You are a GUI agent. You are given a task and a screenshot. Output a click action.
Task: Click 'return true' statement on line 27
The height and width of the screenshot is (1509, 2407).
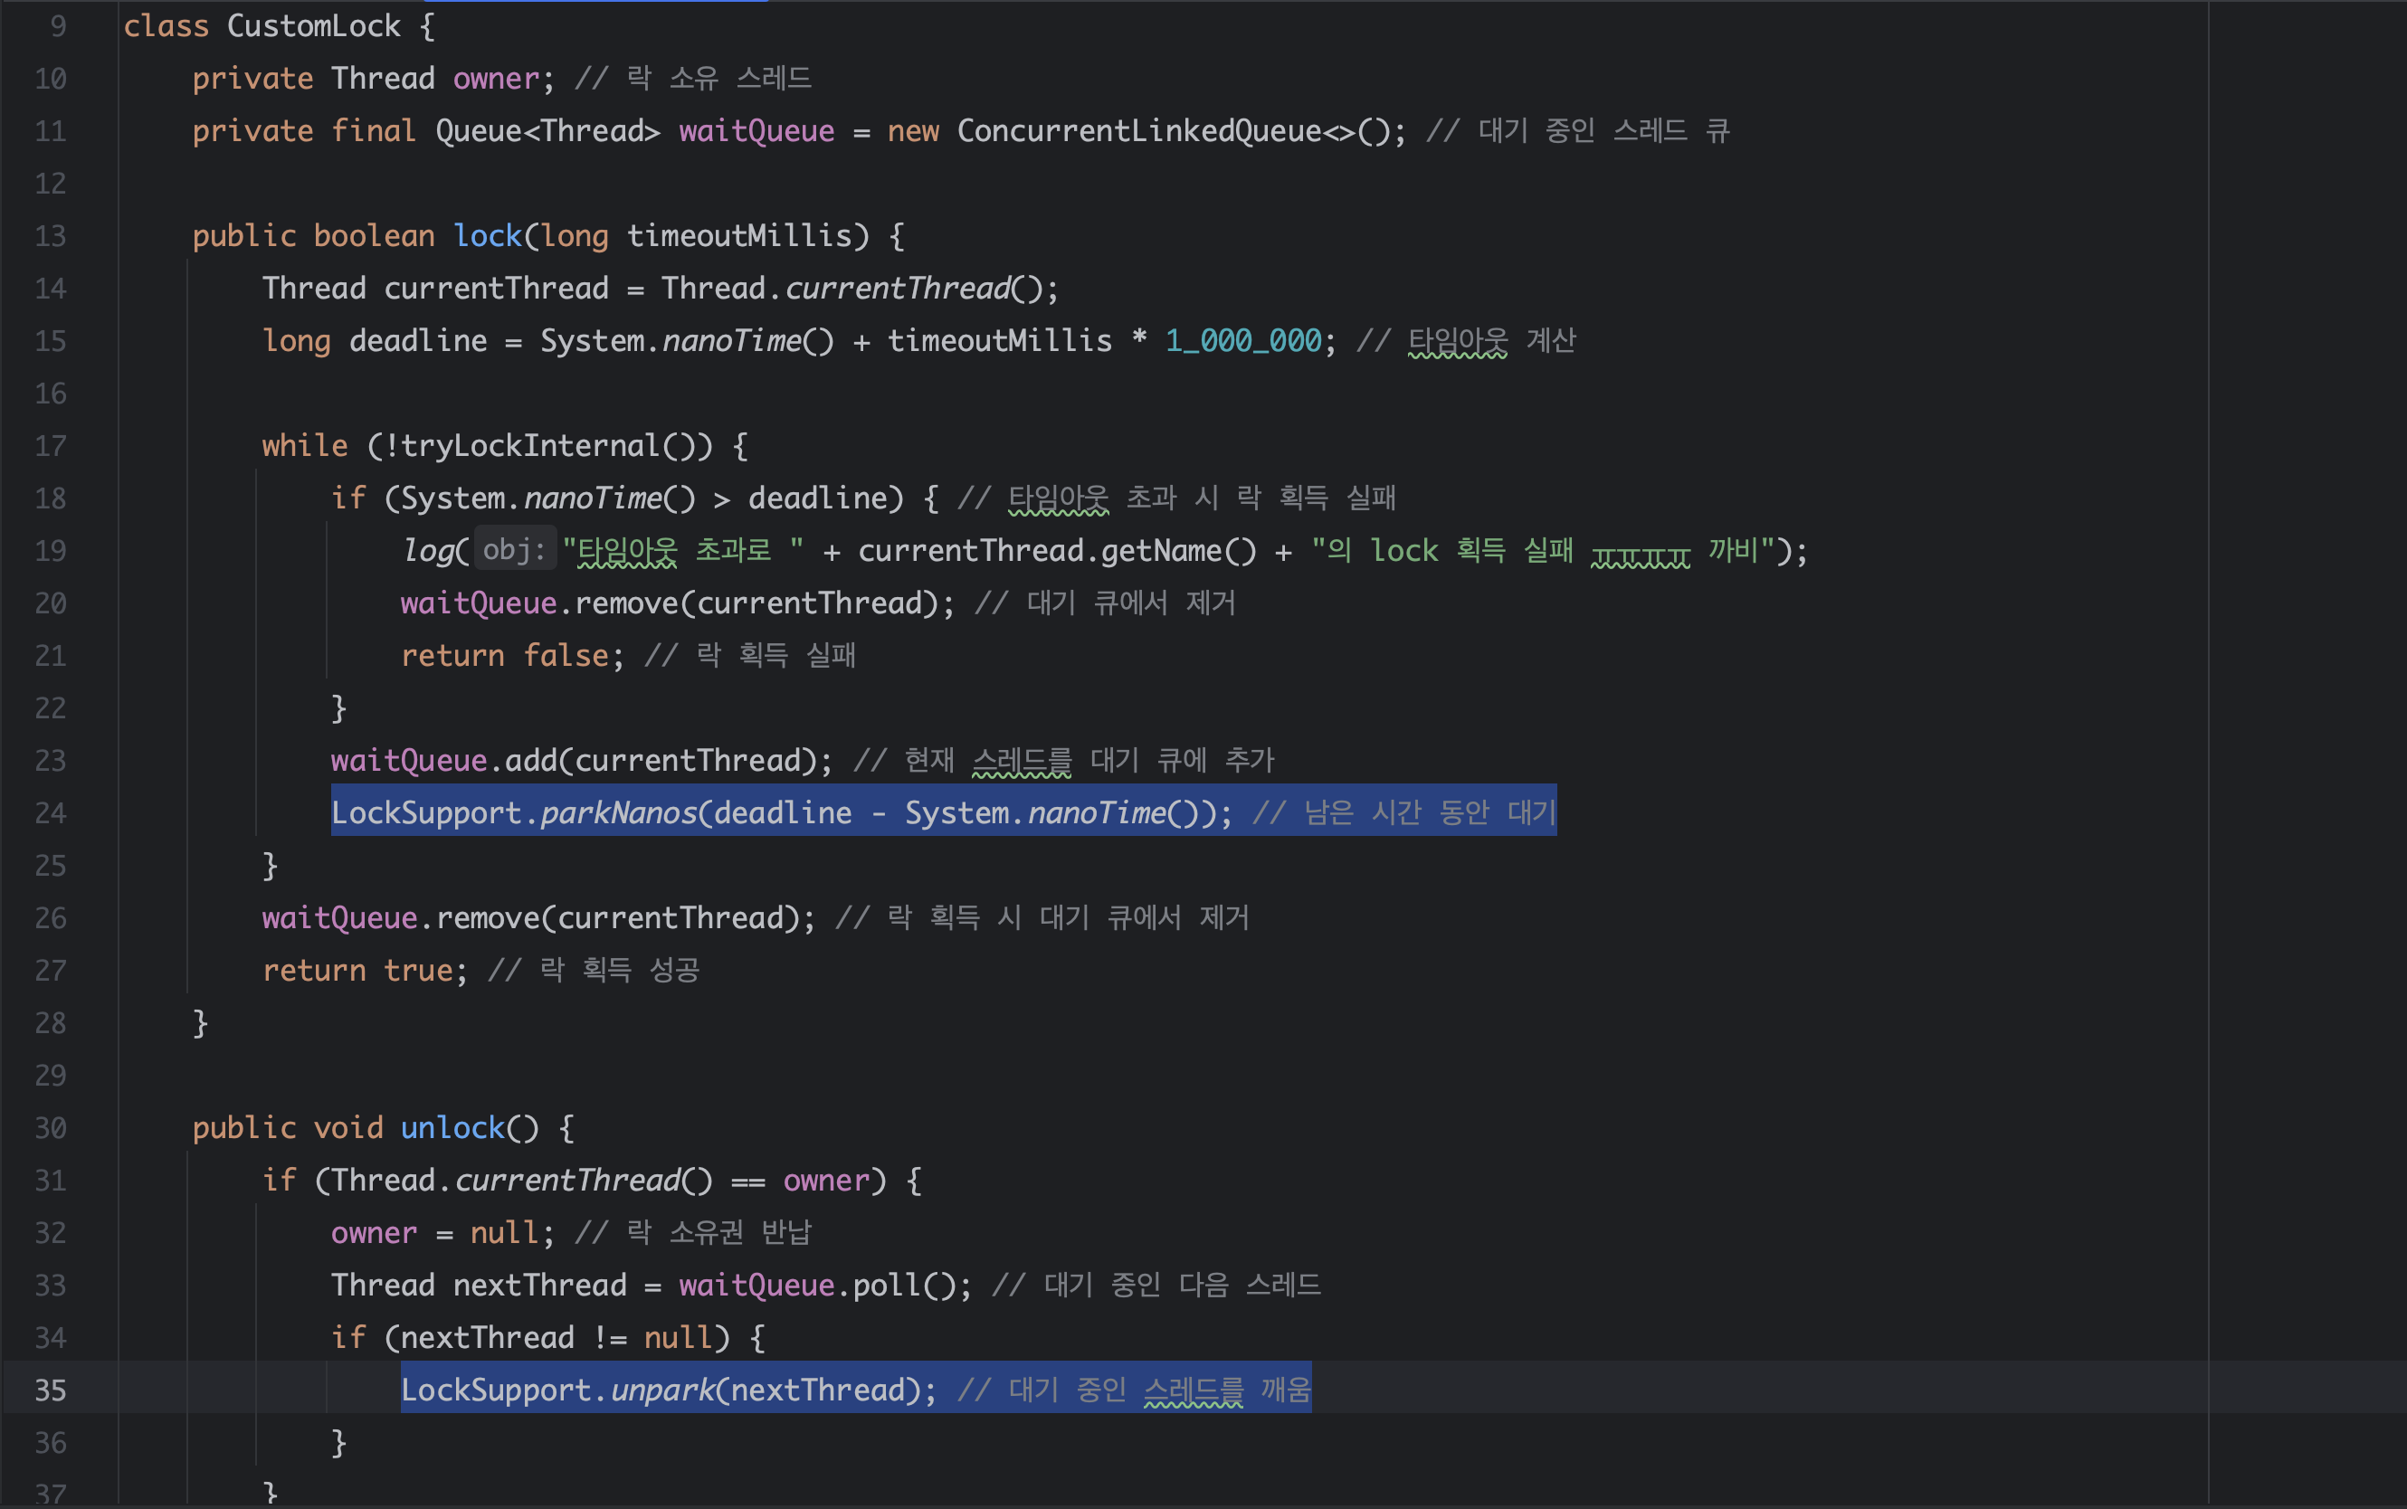pos(363,970)
